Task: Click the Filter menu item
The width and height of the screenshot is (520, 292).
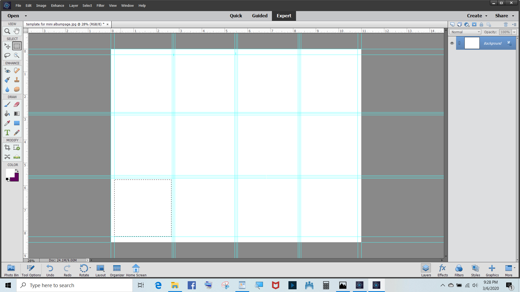Action: pos(100,5)
